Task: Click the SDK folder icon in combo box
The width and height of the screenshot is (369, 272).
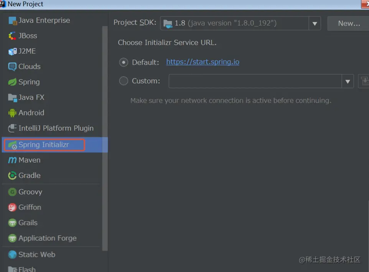Action: click(168, 23)
